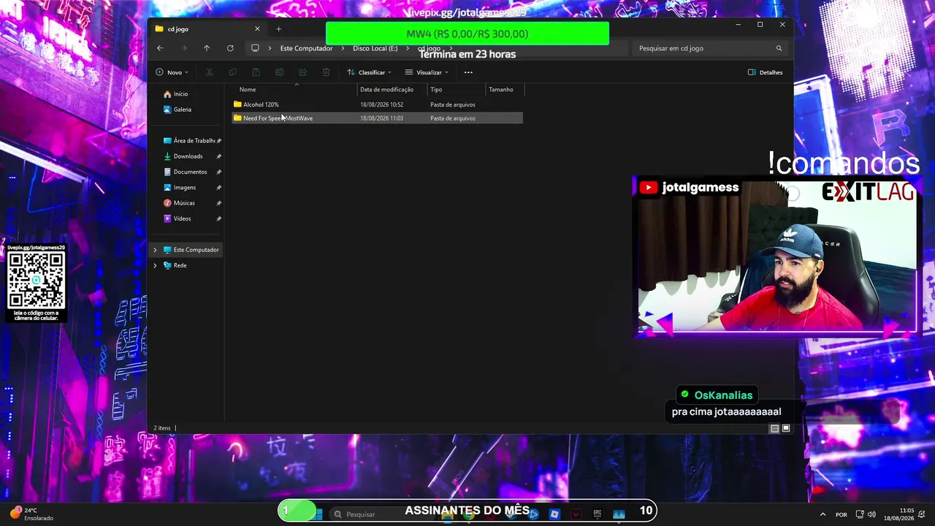Click the POR language indicator

[841, 514]
